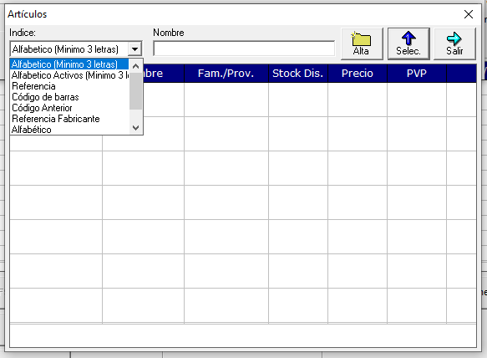Click the Stock Dis. column header
Viewport: 487px width, 358px height.
(x=298, y=74)
